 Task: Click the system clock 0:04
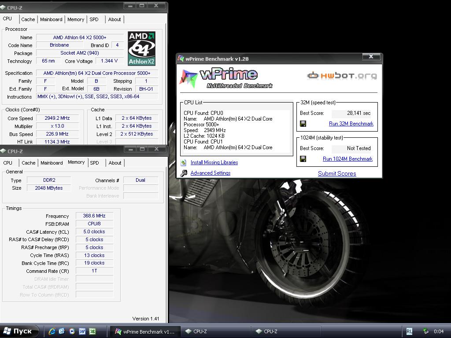[439, 331]
